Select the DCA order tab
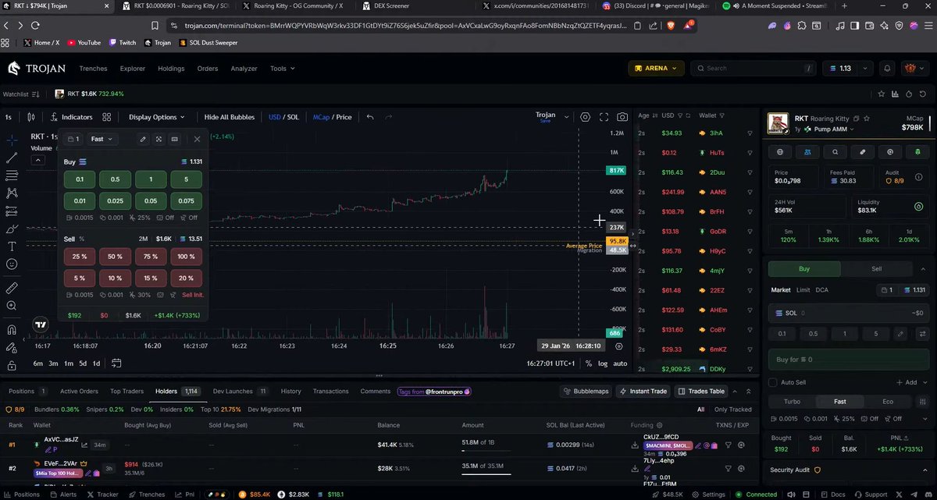The width and height of the screenshot is (937, 500). pyautogui.click(x=821, y=290)
